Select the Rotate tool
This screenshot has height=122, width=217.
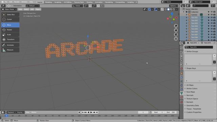(11, 30)
